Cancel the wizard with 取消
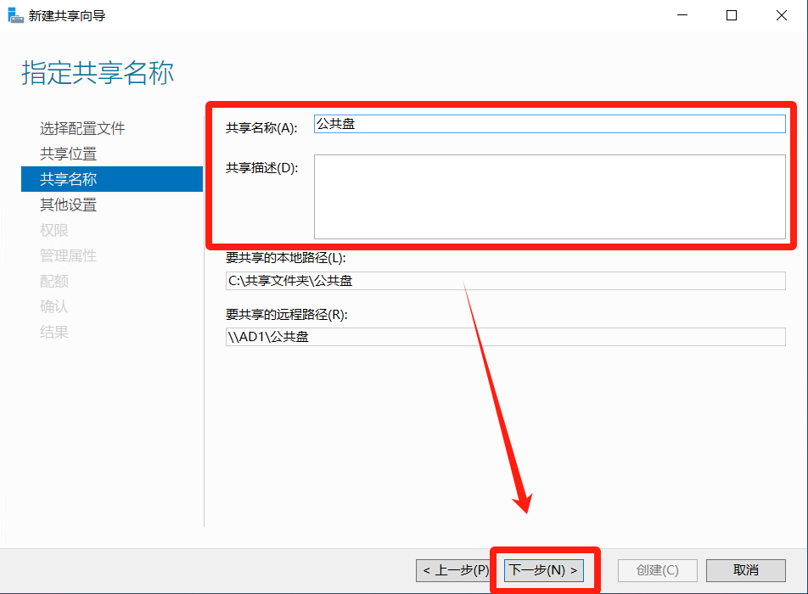The width and height of the screenshot is (808, 594). [x=745, y=570]
